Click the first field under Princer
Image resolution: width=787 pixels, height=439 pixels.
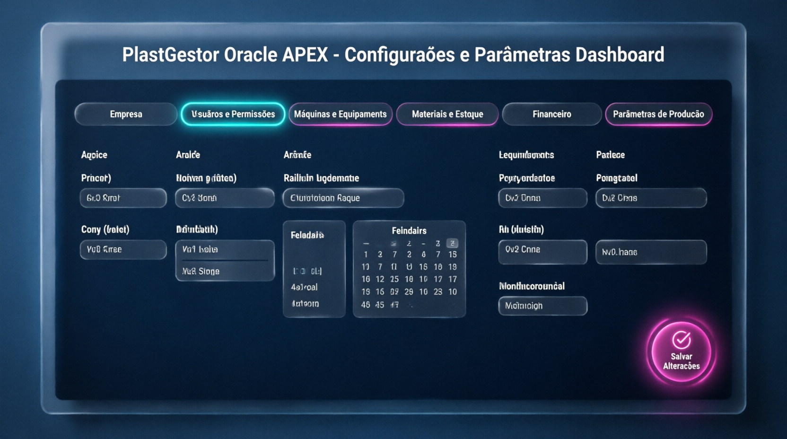click(123, 198)
